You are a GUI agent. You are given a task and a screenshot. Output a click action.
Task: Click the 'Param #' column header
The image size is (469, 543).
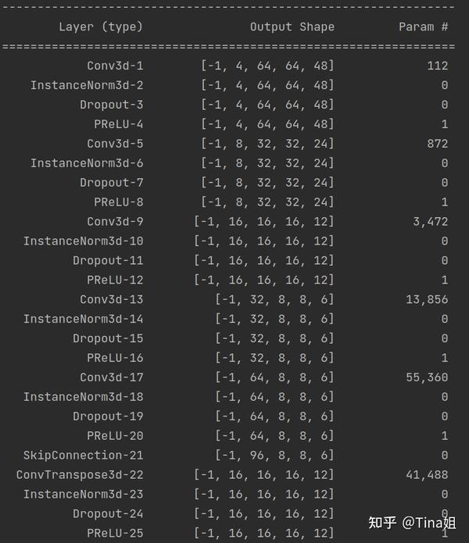click(x=424, y=27)
